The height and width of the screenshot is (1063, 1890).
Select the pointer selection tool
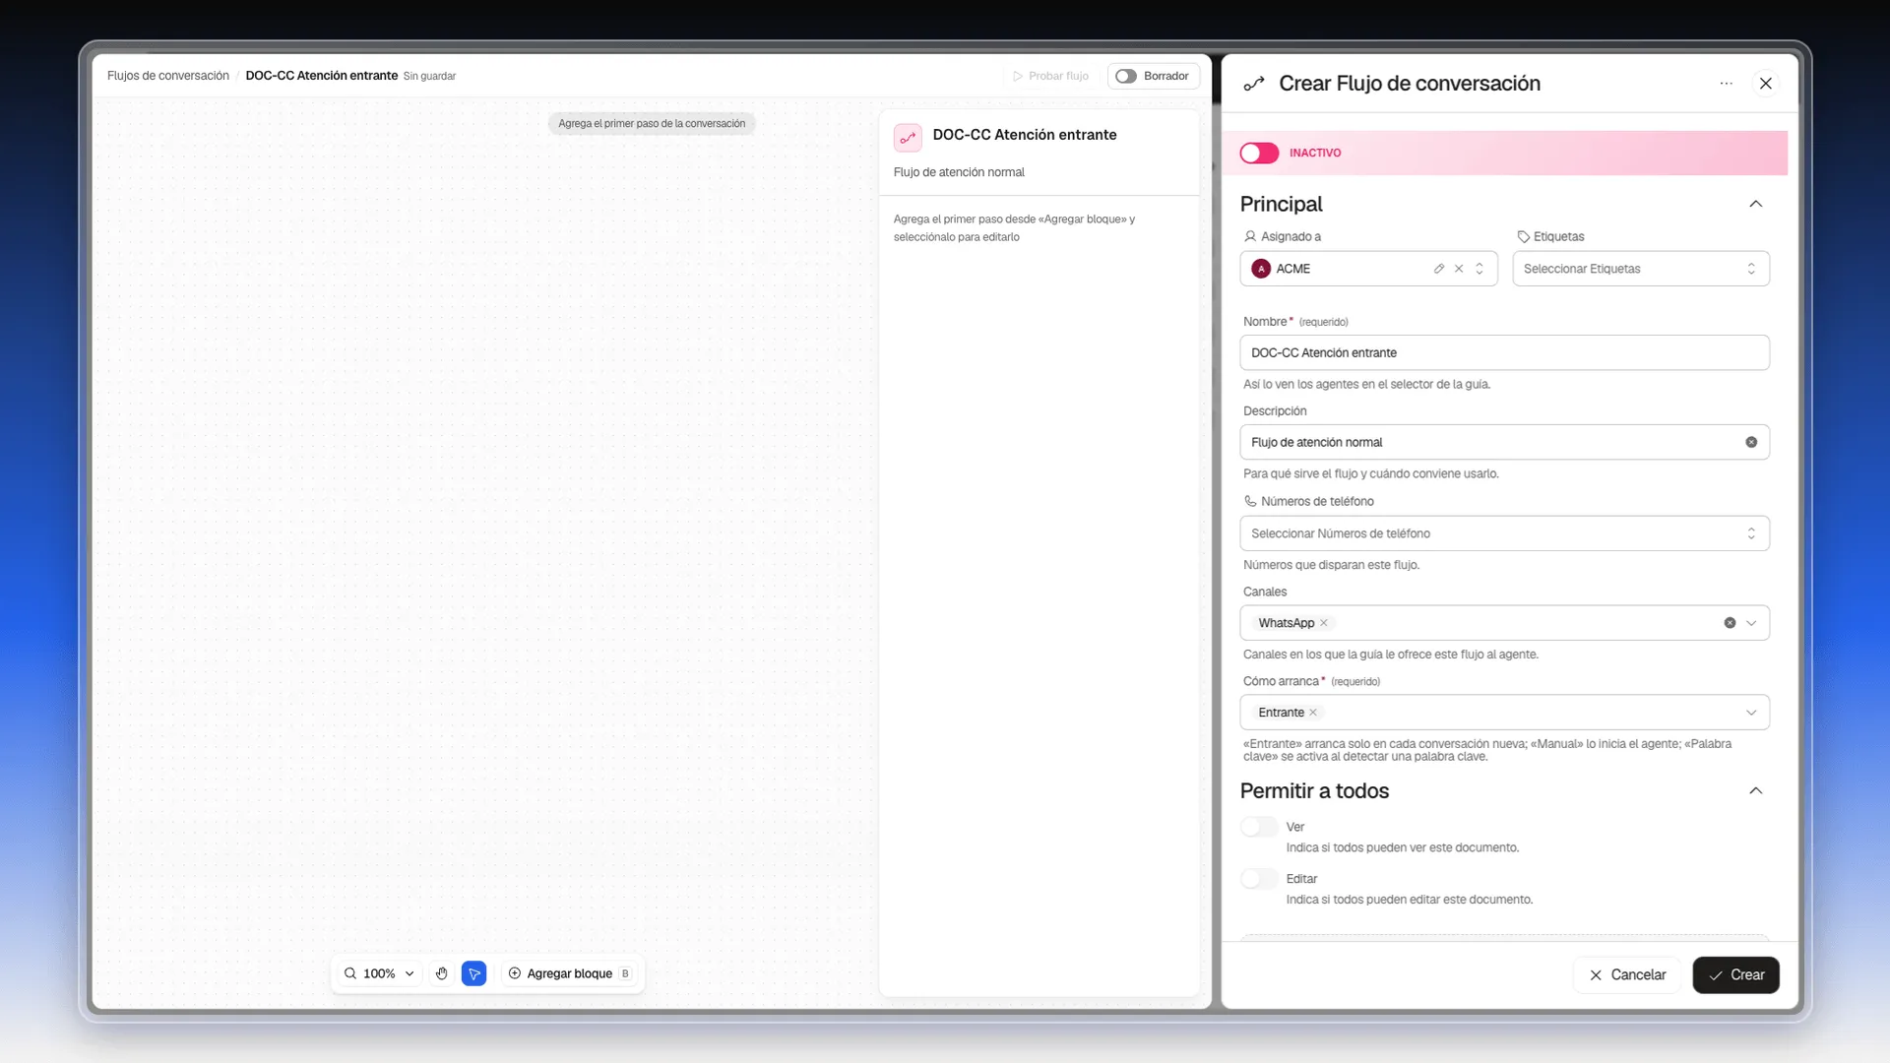pos(473,973)
